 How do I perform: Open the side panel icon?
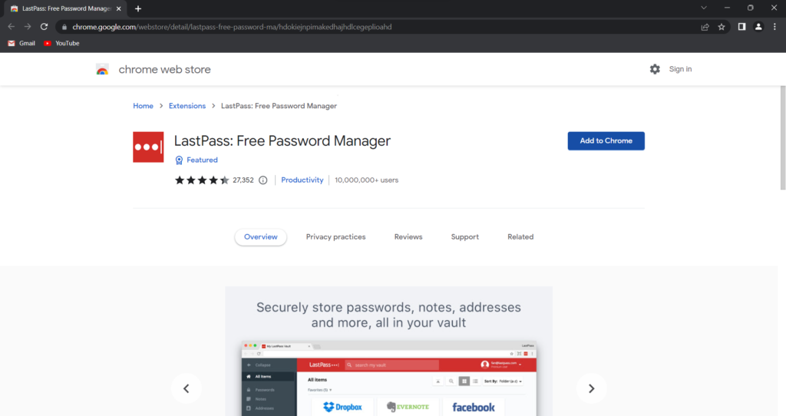[x=742, y=27]
